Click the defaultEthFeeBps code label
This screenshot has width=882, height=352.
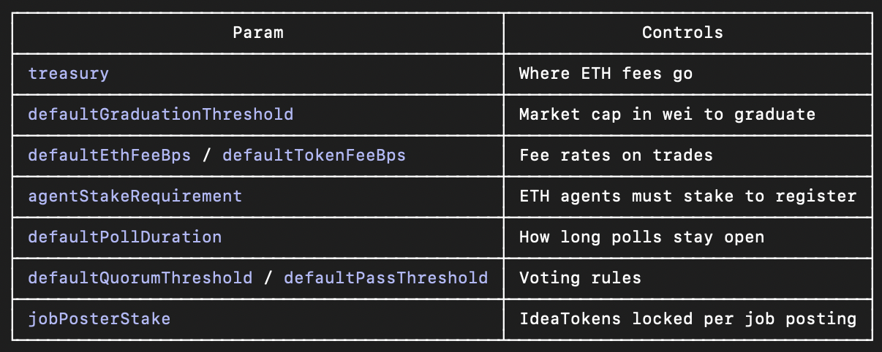[x=110, y=156]
